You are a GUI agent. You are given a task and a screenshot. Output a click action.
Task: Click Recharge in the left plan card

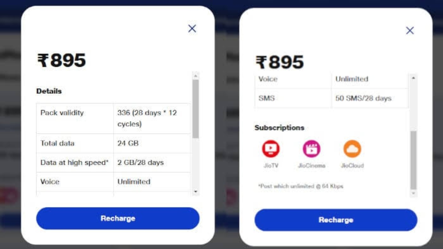118,218
